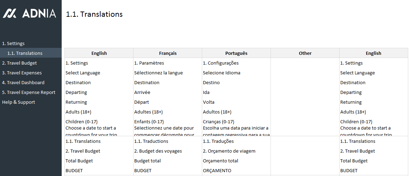Select the 'Adultes (18+)' cell
This screenshot has height=176, width=410.
(148, 112)
